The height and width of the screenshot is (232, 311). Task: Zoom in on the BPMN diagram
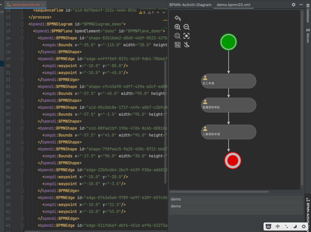point(177,27)
